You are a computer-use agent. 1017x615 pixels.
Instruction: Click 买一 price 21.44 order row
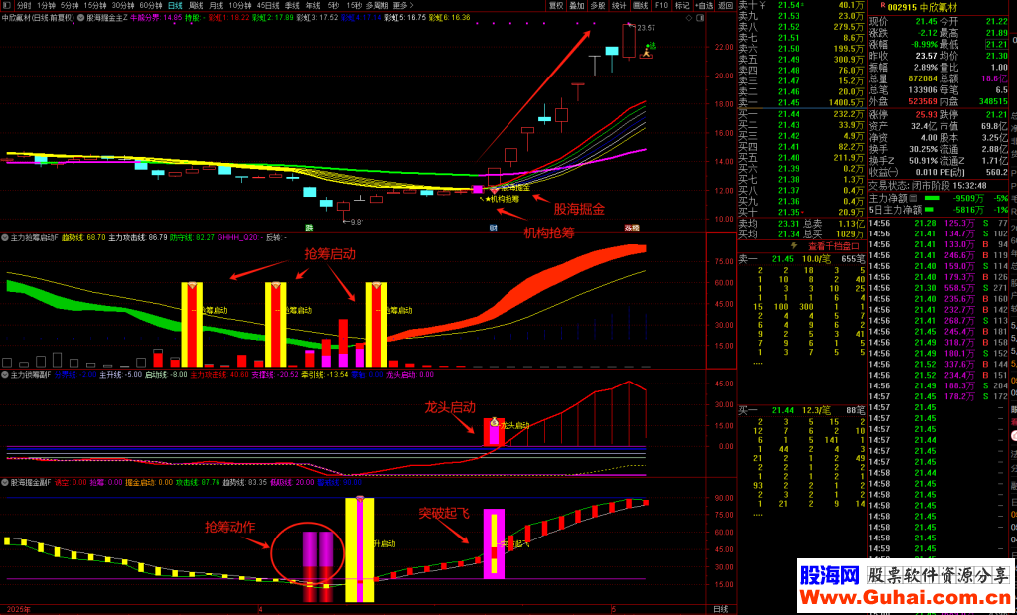tap(801, 113)
